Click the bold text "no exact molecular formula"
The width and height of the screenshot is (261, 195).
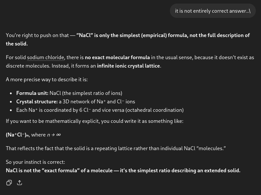coord(117,58)
